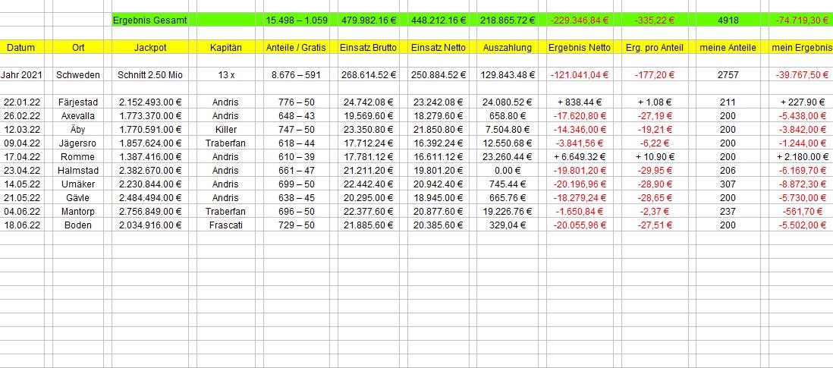Click the 'Einsatz Brutto' header
Image resolution: width=833 pixels, height=368 pixels.
(x=368, y=47)
